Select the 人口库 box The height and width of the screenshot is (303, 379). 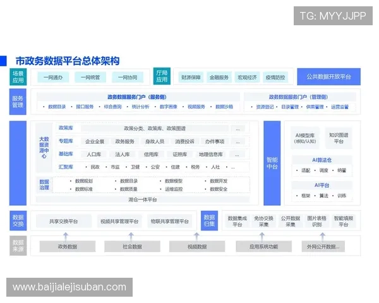tap(93, 155)
